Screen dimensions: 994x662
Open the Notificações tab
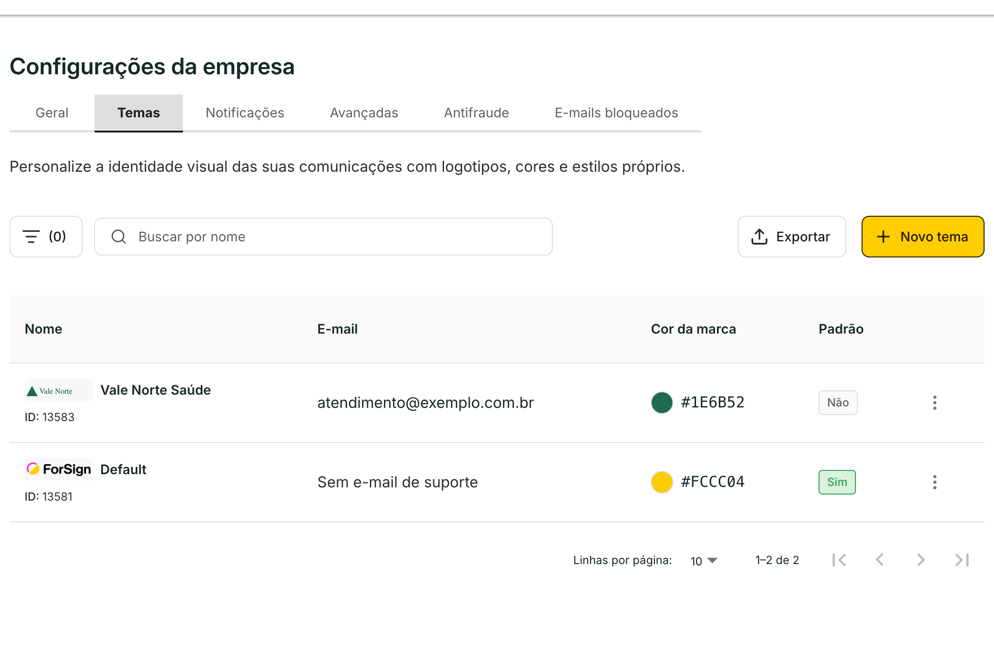point(245,113)
